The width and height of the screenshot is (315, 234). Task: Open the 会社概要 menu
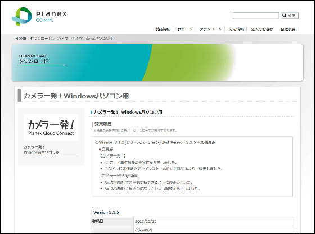[288, 29]
